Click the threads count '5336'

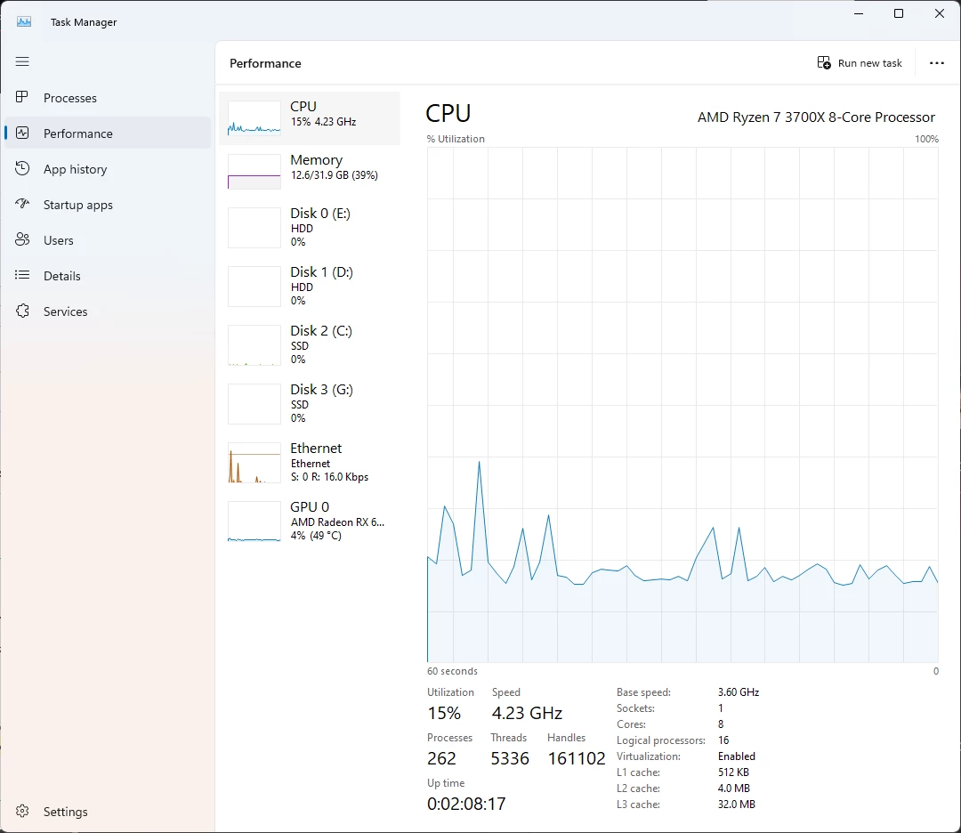tap(509, 758)
